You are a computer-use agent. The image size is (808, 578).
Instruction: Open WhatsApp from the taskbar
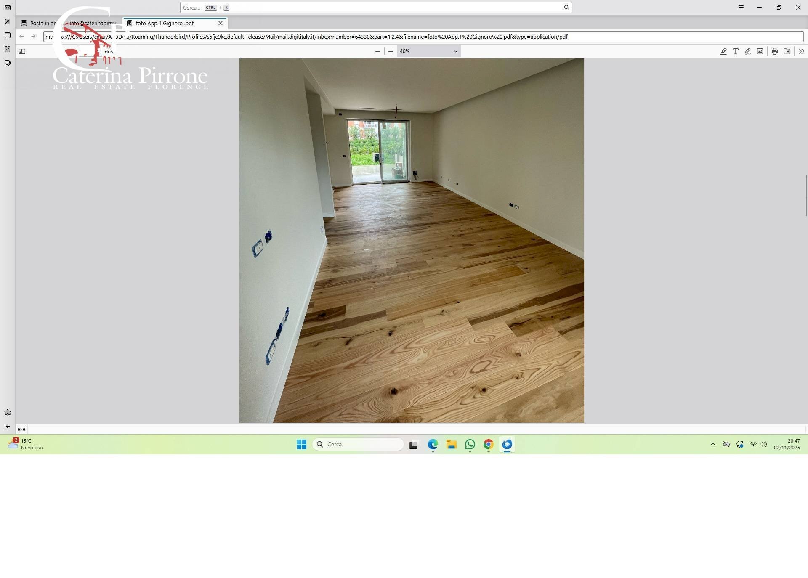click(470, 444)
